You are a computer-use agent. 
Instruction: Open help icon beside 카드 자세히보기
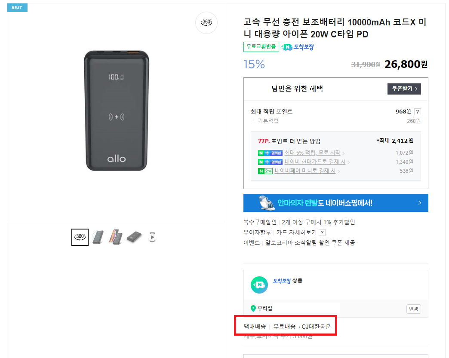[322, 233]
